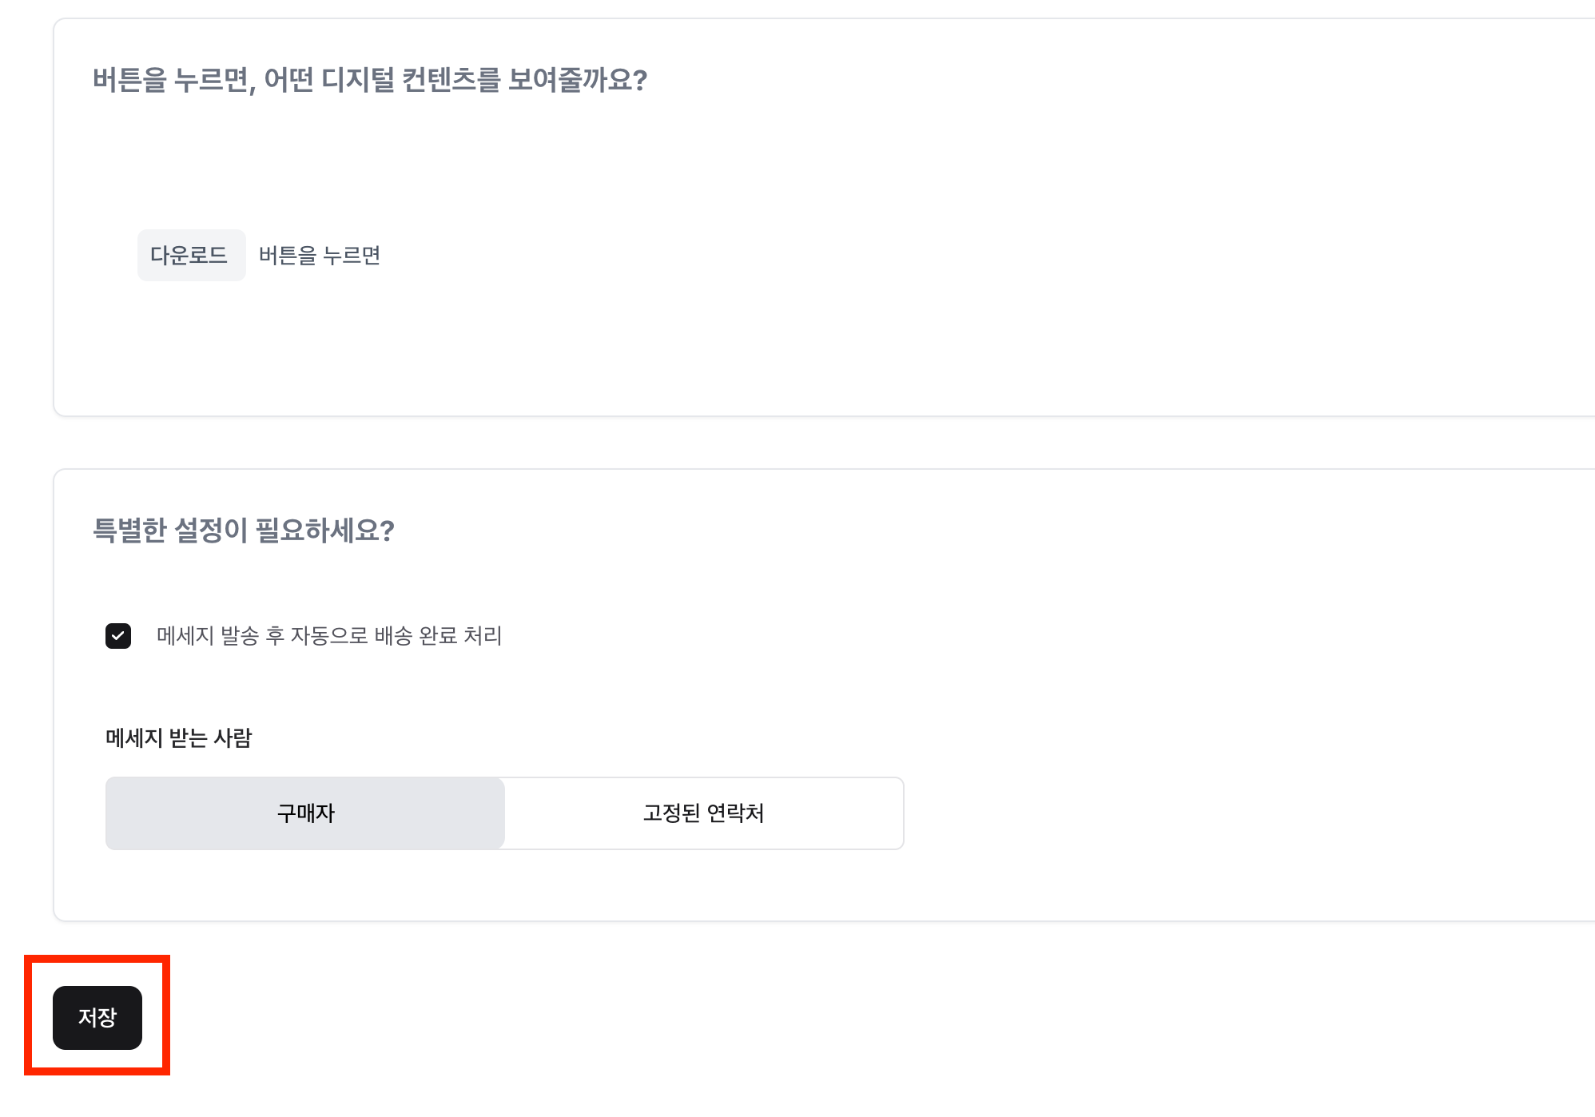Click the word '디지털' in top heading
This screenshot has height=1117, width=1595.
(x=357, y=79)
